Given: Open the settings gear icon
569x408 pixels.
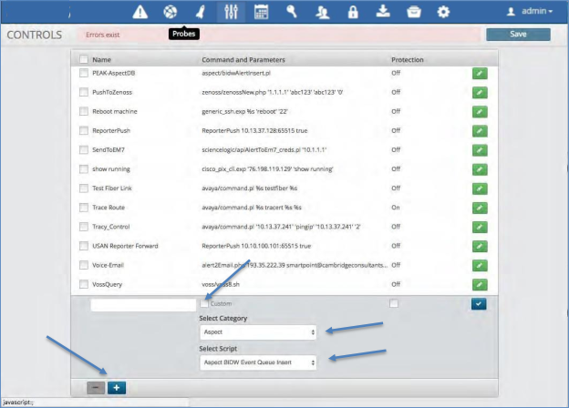Looking at the screenshot, I should pos(443,12).
